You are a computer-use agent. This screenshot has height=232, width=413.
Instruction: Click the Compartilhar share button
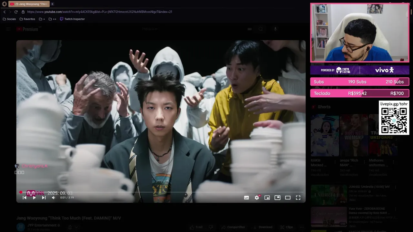point(233,227)
